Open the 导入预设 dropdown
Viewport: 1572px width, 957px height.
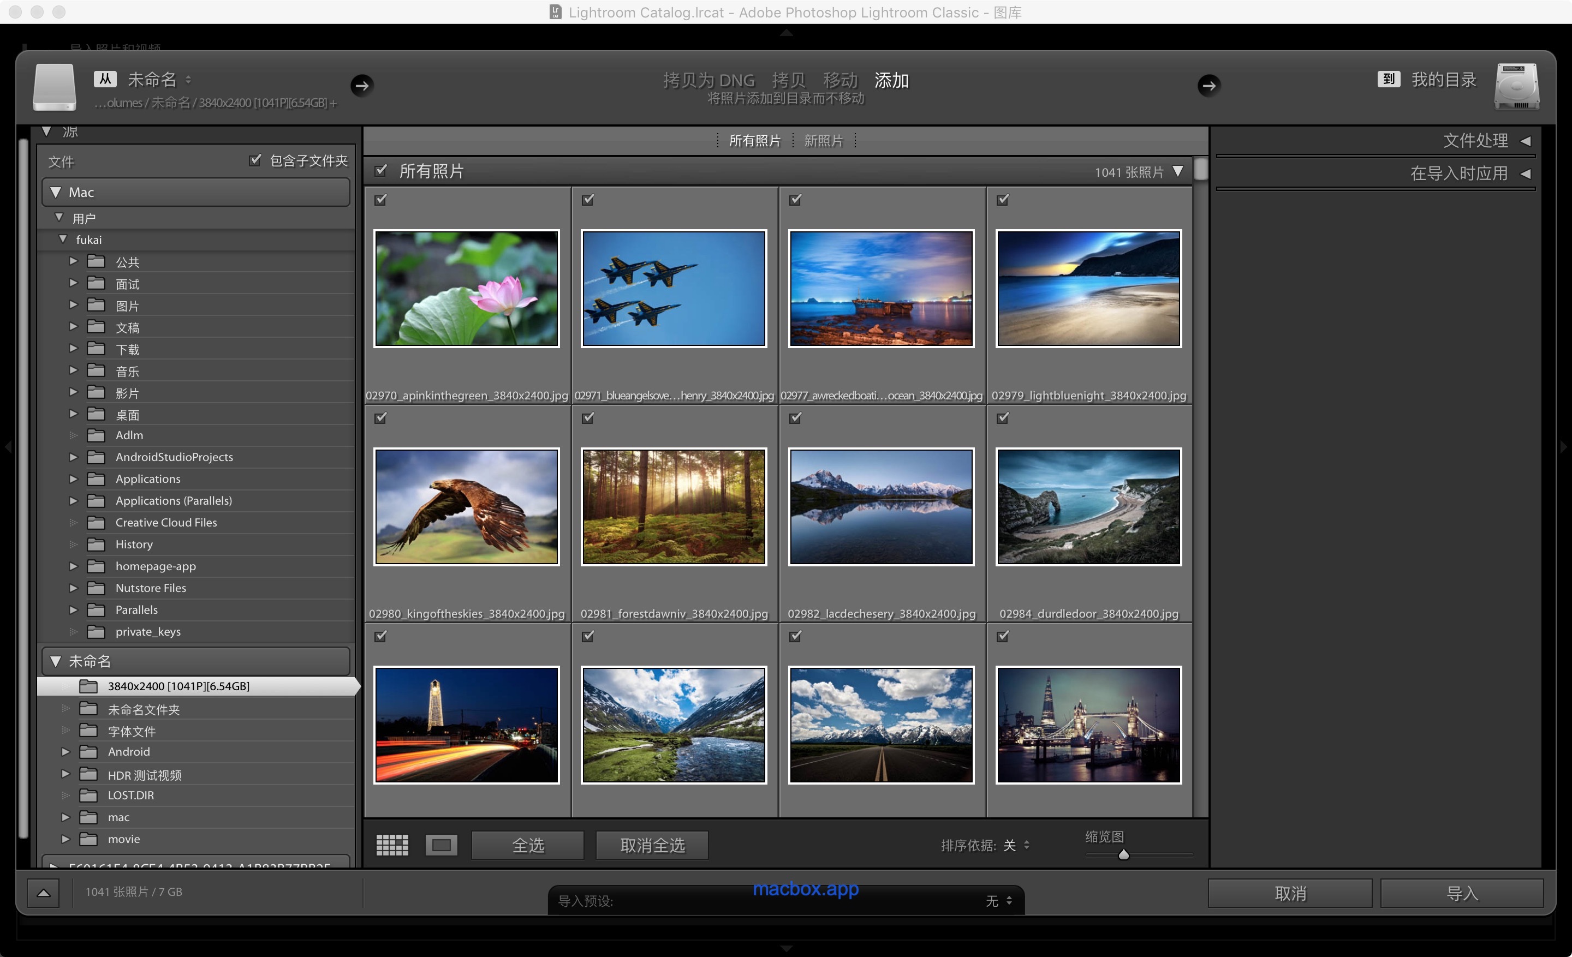click(998, 900)
